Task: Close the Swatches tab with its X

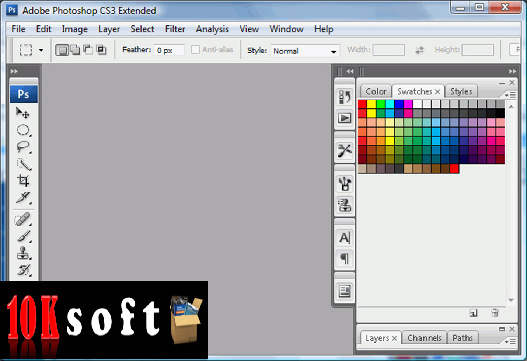Action: (x=437, y=91)
